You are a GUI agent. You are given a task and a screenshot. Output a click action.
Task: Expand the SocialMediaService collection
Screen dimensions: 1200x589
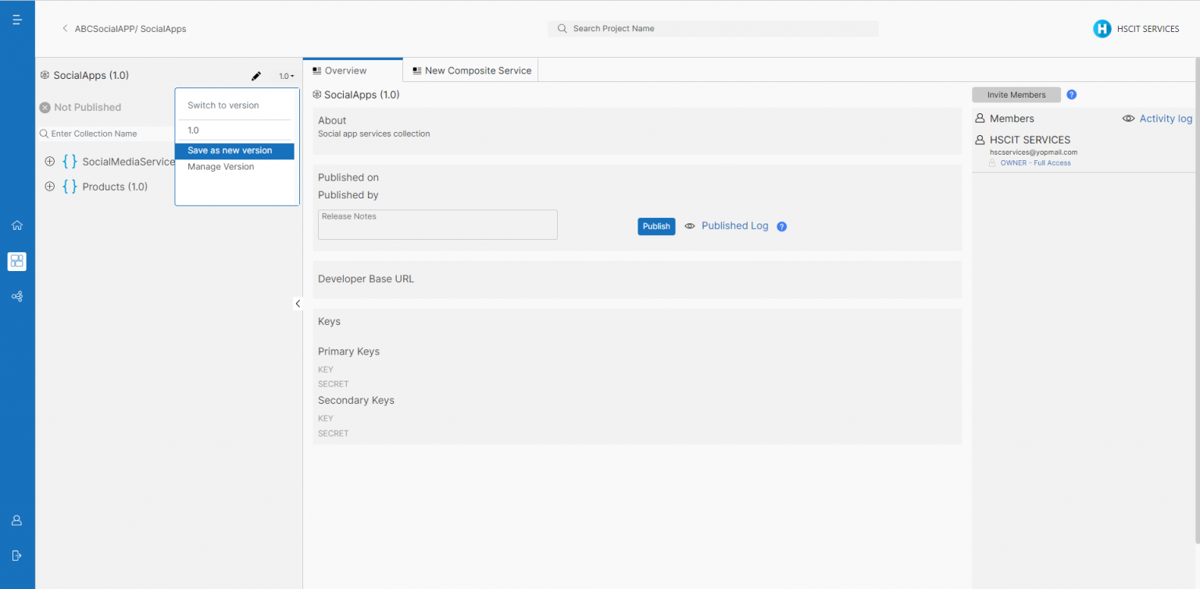[49, 161]
